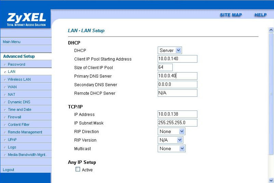Navigate to the WAN page
This screenshot has height=183, width=274.
tap(12, 87)
